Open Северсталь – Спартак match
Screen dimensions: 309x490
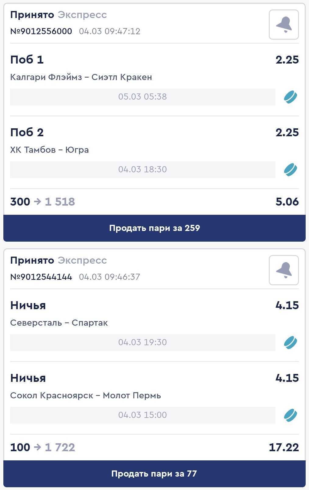(x=59, y=323)
